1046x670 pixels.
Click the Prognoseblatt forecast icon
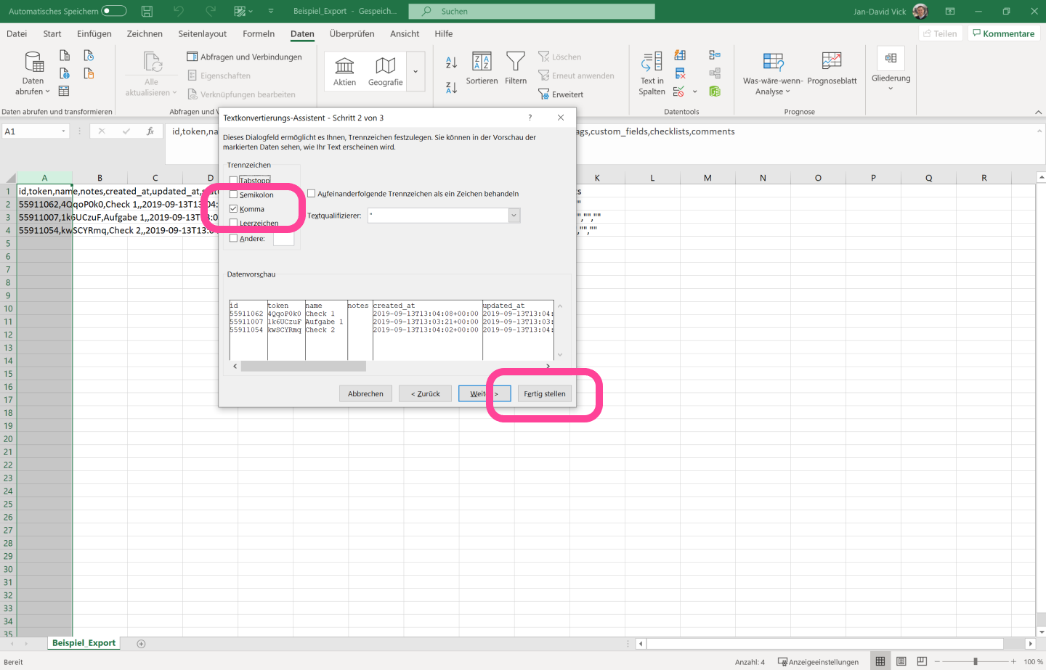pyautogui.click(x=832, y=69)
